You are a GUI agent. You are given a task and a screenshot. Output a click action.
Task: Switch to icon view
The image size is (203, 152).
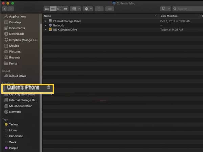click(47, 9)
